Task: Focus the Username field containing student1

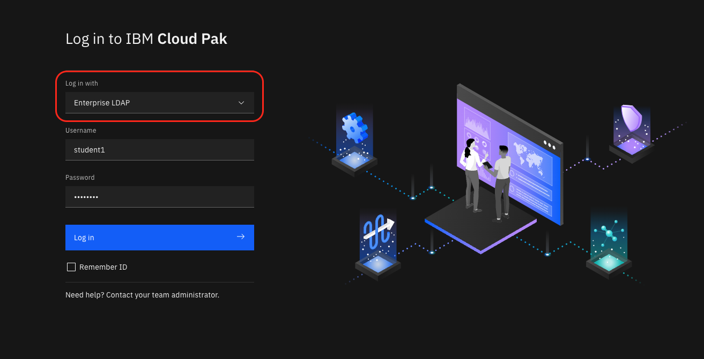Action: pos(160,150)
